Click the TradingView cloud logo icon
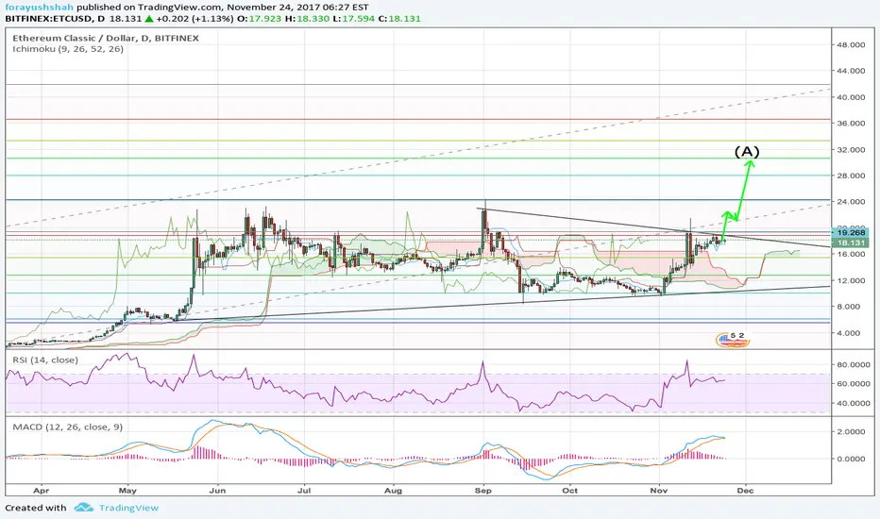The height and width of the screenshot is (519, 880). [x=84, y=508]
